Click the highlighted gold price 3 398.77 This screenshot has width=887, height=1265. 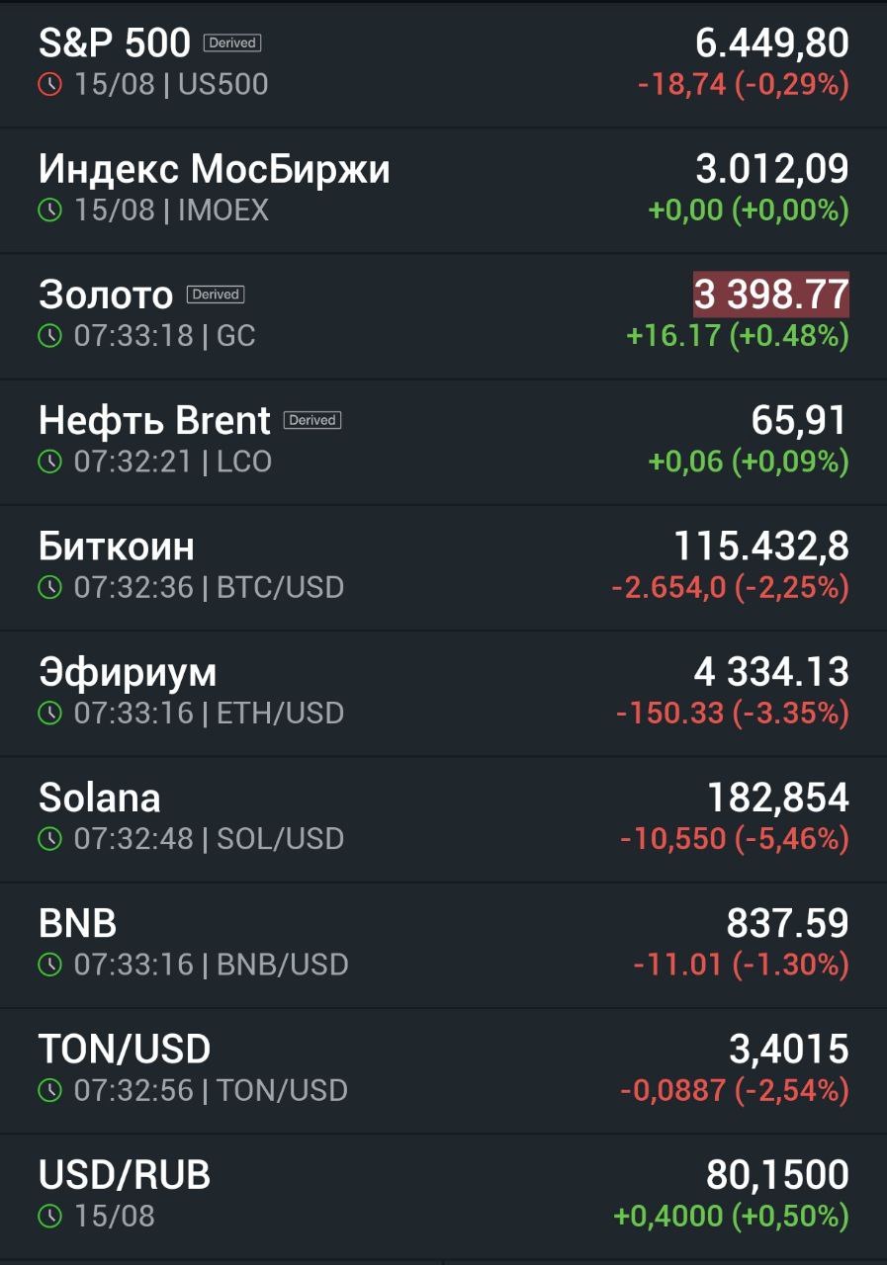771,295
